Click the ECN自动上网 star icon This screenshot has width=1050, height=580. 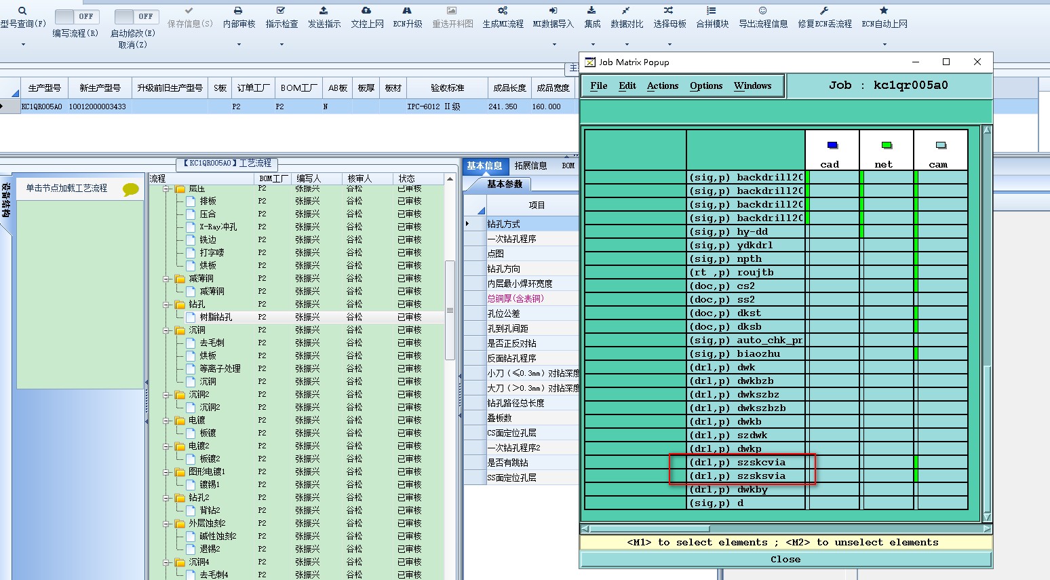tap(884, 11)
